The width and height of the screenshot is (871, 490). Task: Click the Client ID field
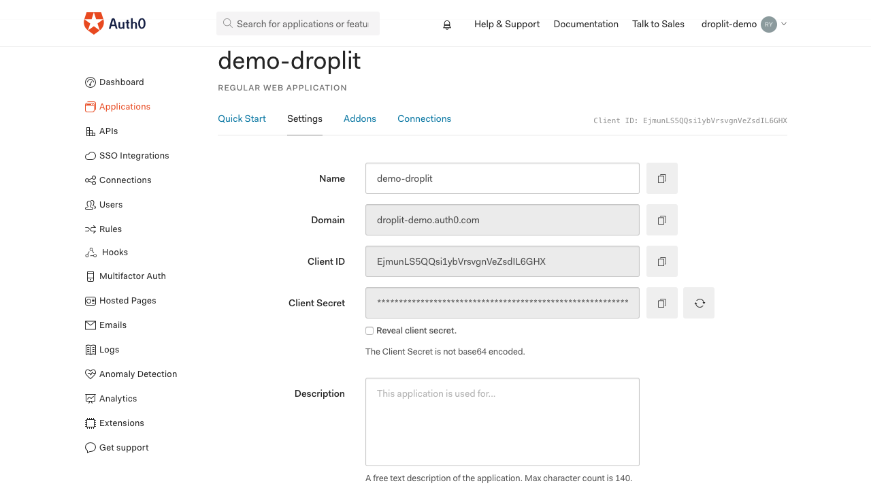(502, 261)
